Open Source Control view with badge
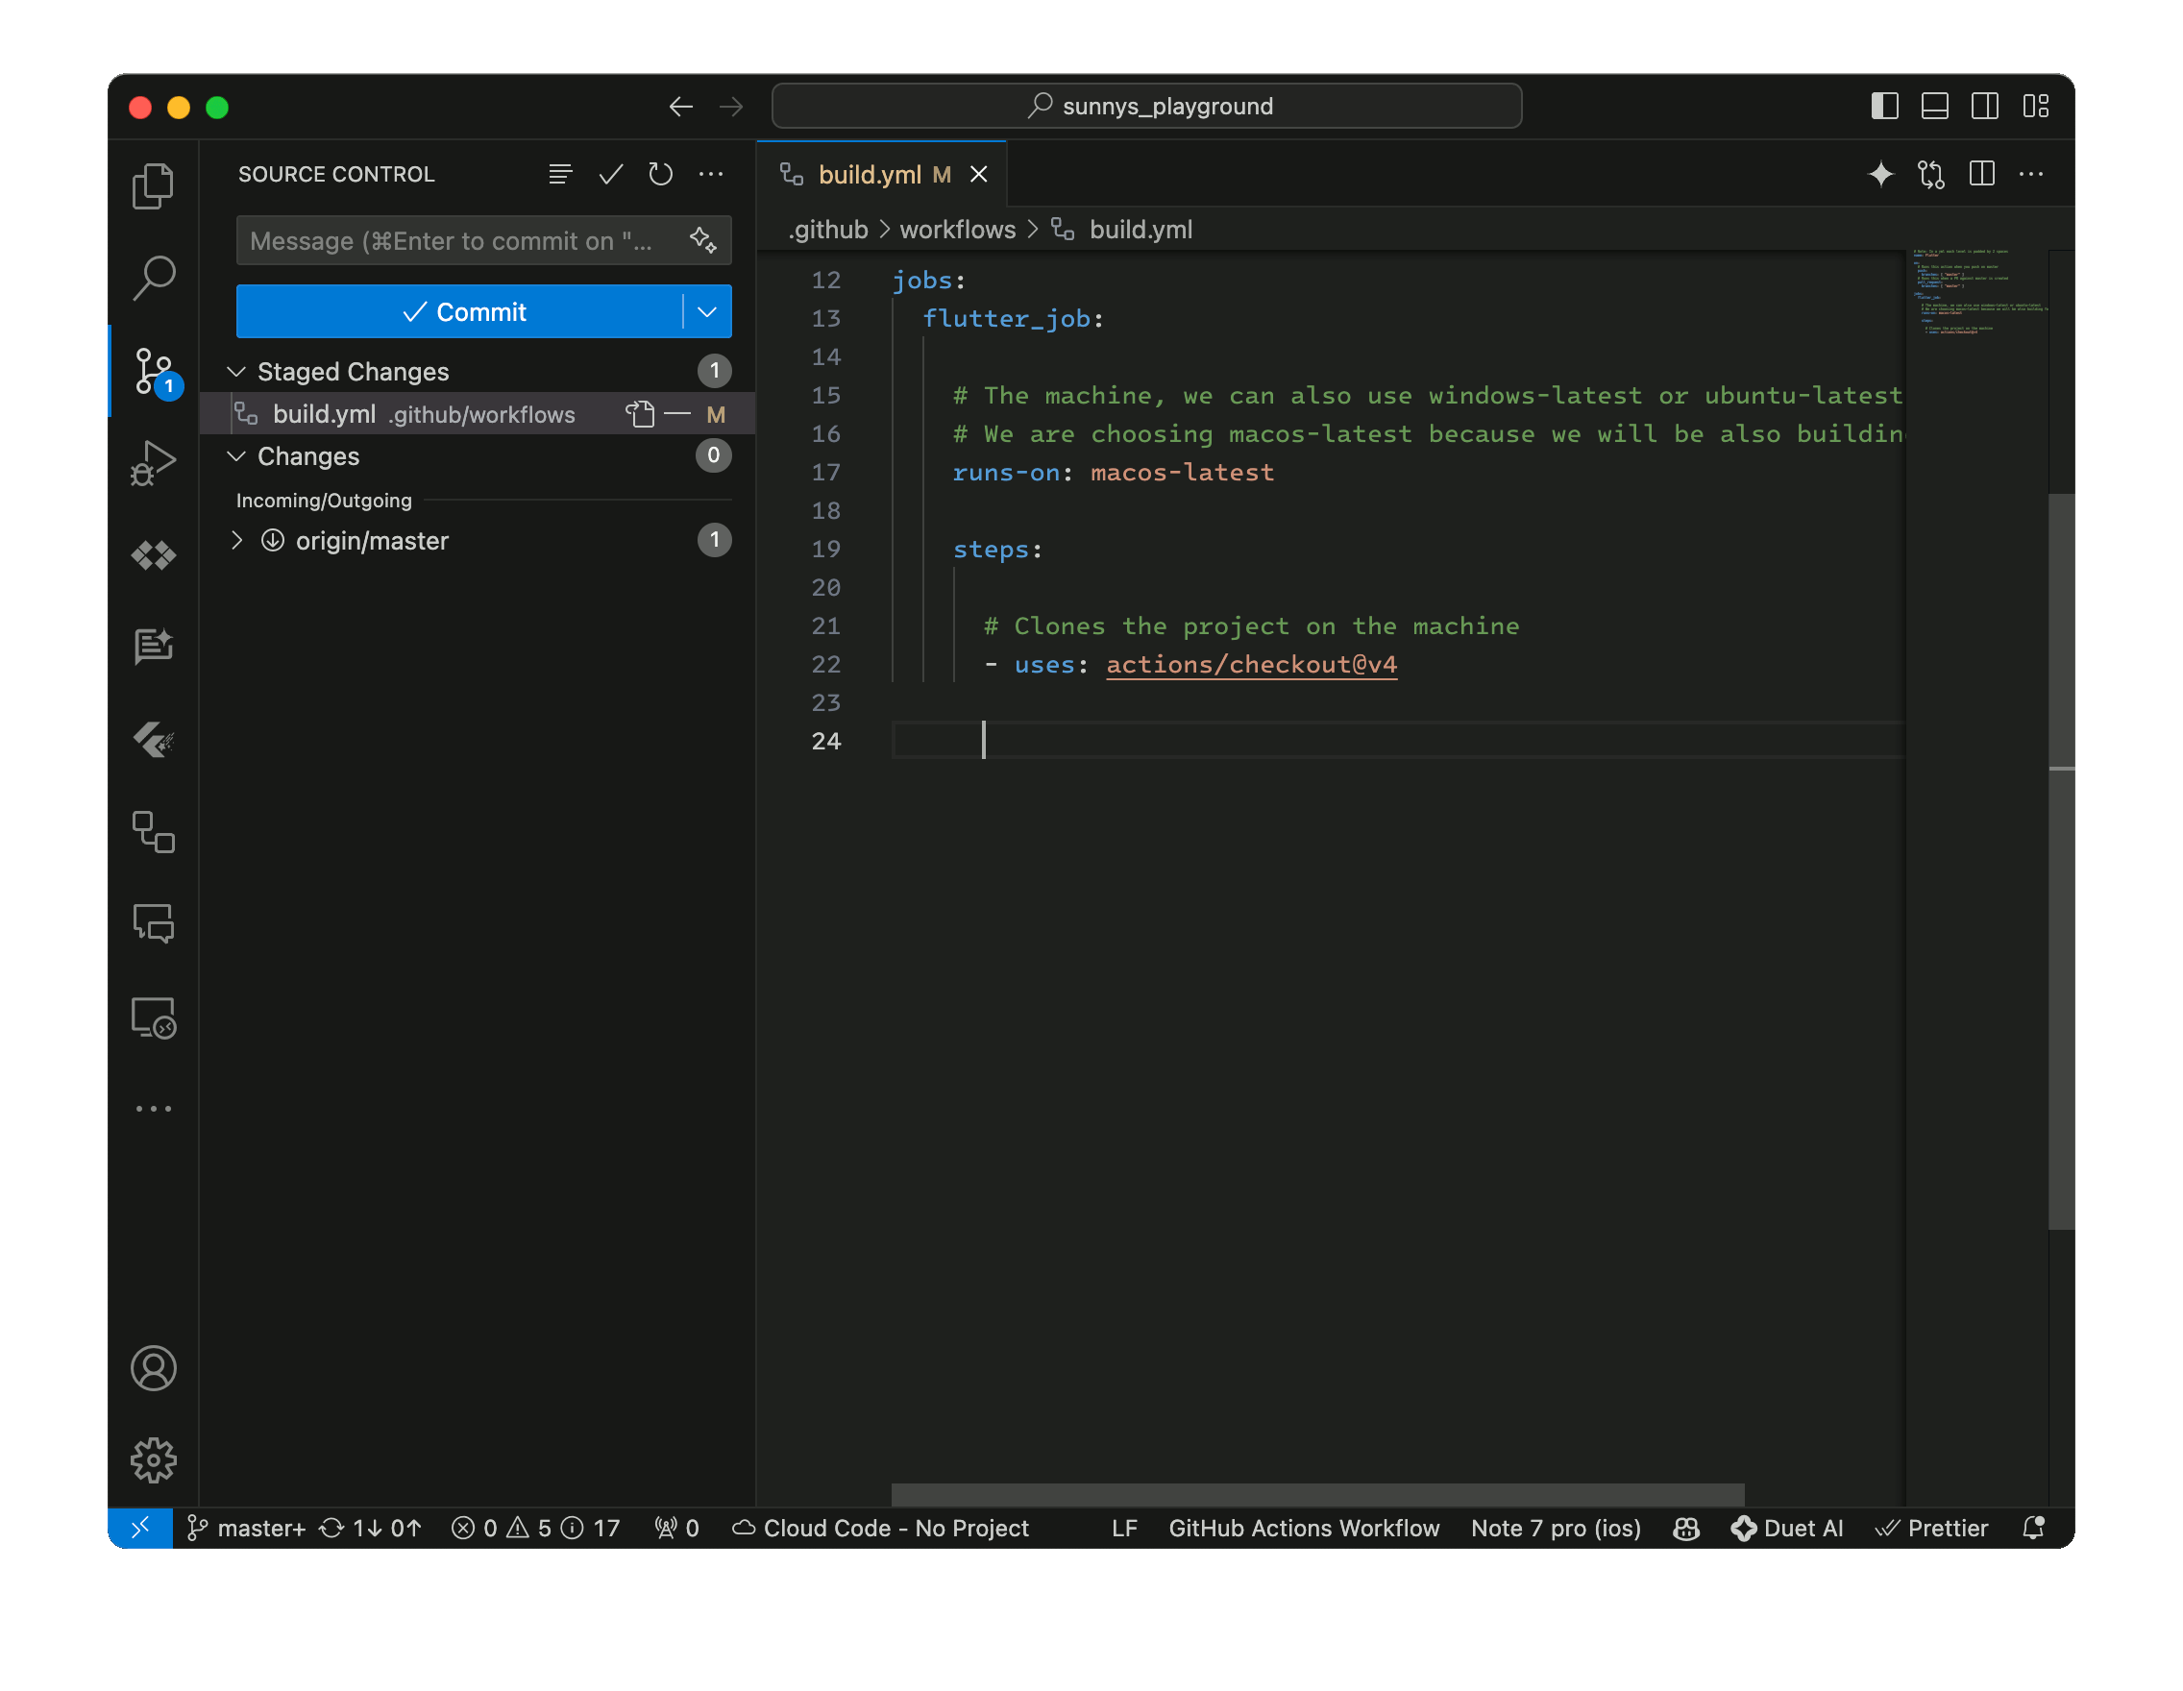The width and height of the screenshot is (2183, 1691). tap(153, 372)
